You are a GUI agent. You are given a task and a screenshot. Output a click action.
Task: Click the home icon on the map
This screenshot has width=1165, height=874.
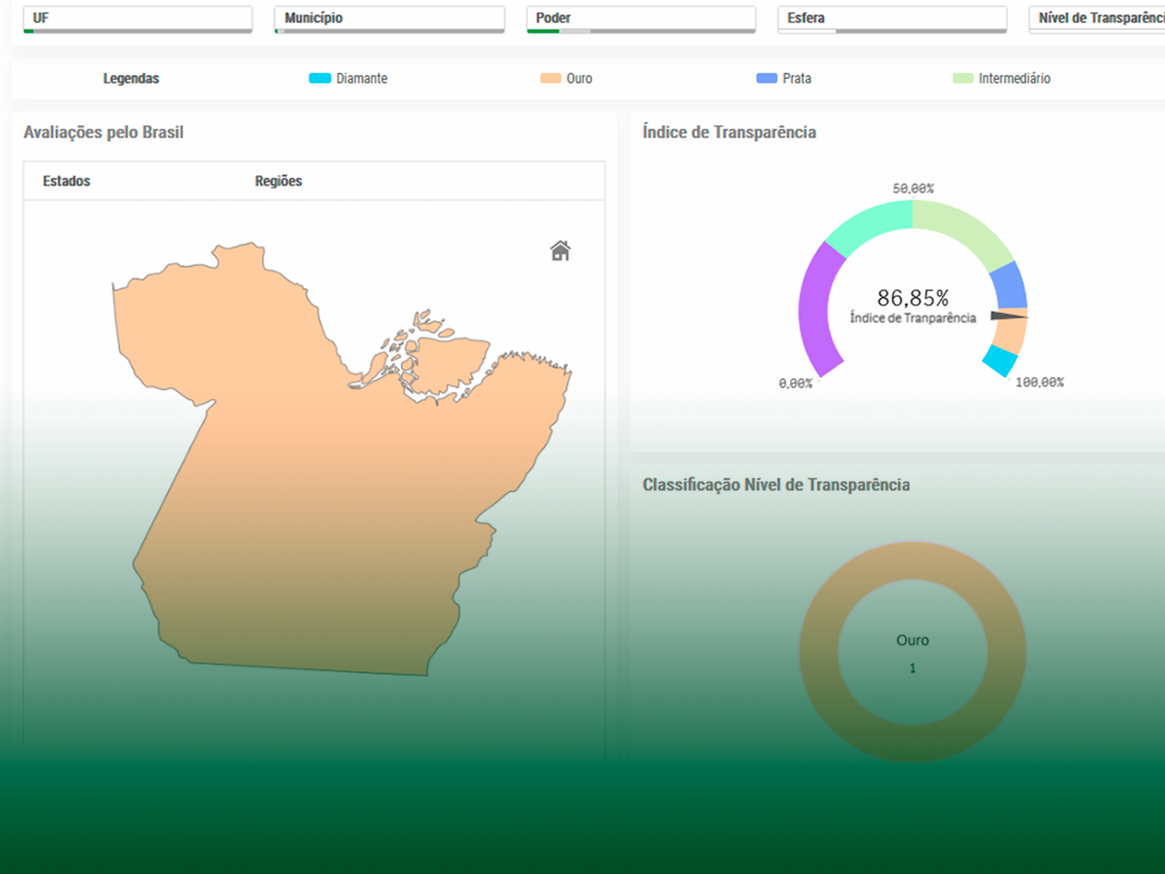click(560, 251)
